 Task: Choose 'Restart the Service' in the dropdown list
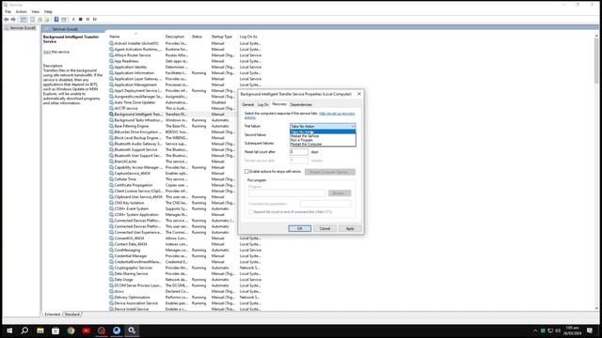coord(323,136)
